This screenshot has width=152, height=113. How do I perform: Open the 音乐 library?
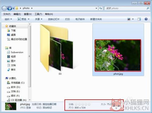coord(13,69)
